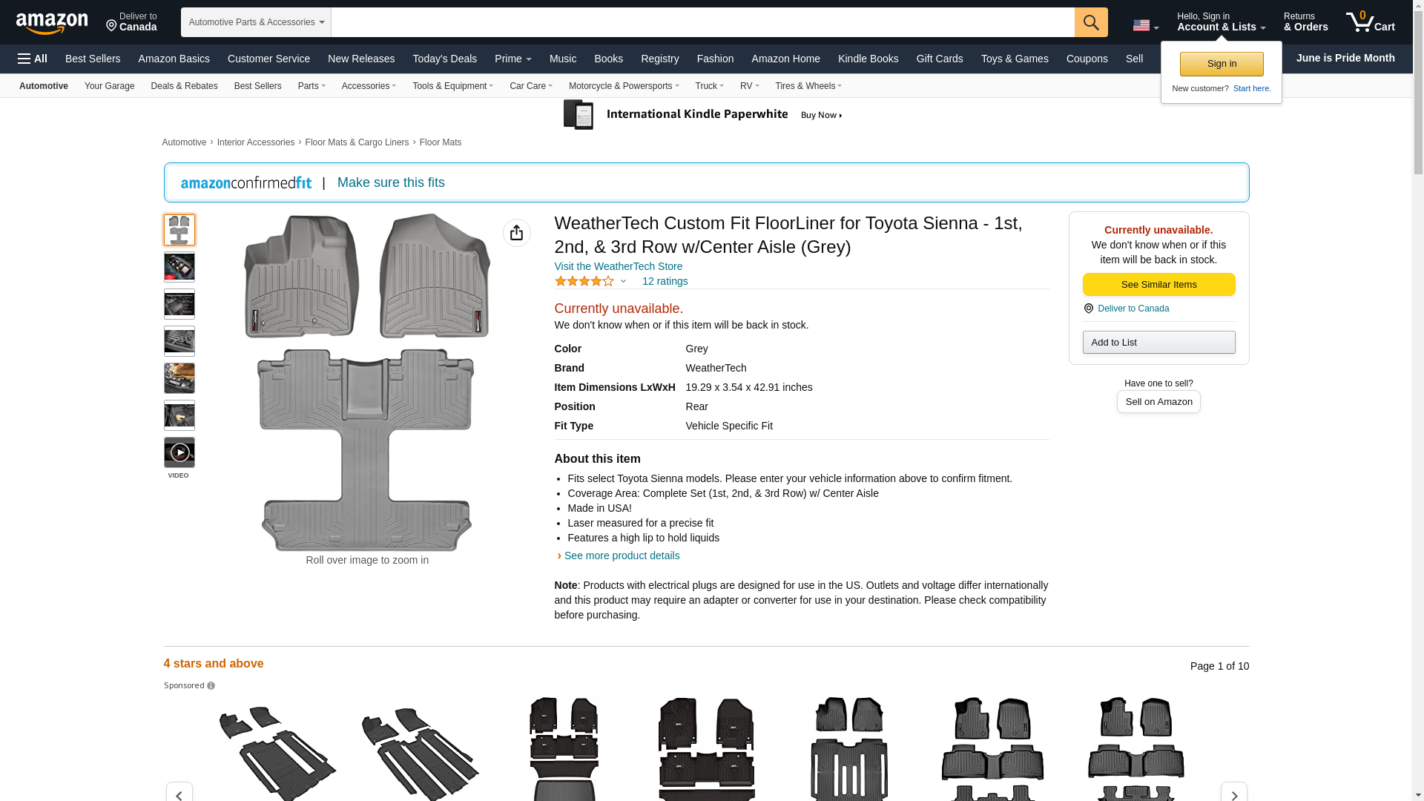Open the Automotive Parts & Accessories search dropdown
The height and width of the screenshot is (801, 1424).
click(256, 22)
